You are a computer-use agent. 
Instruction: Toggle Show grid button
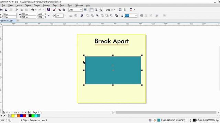[x=96, y=10]
